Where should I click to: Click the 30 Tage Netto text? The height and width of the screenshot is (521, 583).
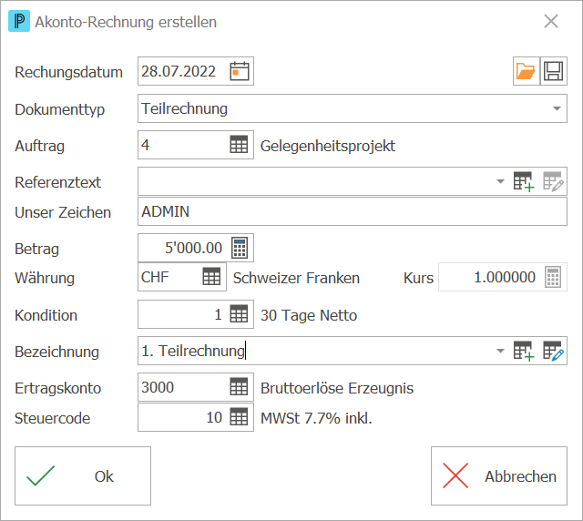(309, 315)
